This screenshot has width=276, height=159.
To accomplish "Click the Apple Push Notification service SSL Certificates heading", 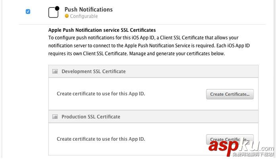I will click(x=102, y=30).
